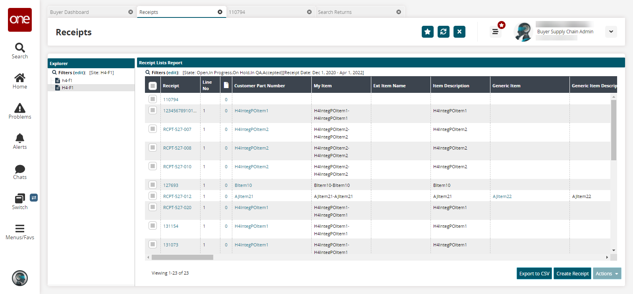
Task: Click the Create Receipt button
Action: (572, 274)
